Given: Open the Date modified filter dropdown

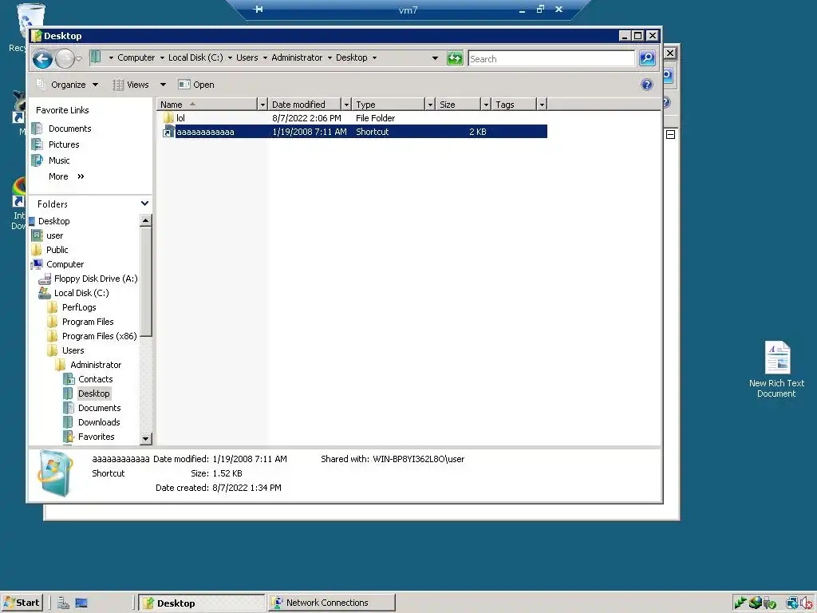Looking at the screenshot, I should click(346, 105).
